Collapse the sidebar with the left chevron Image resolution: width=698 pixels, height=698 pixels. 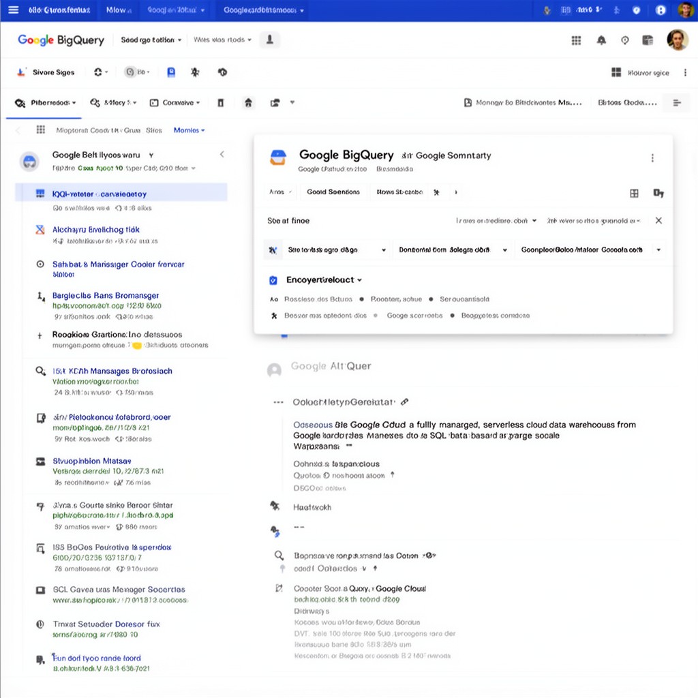222,155
